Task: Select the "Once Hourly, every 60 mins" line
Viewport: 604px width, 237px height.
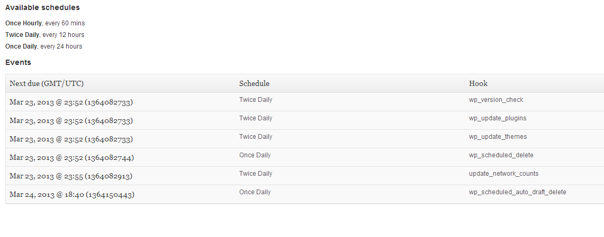Action: coord(45,23)
